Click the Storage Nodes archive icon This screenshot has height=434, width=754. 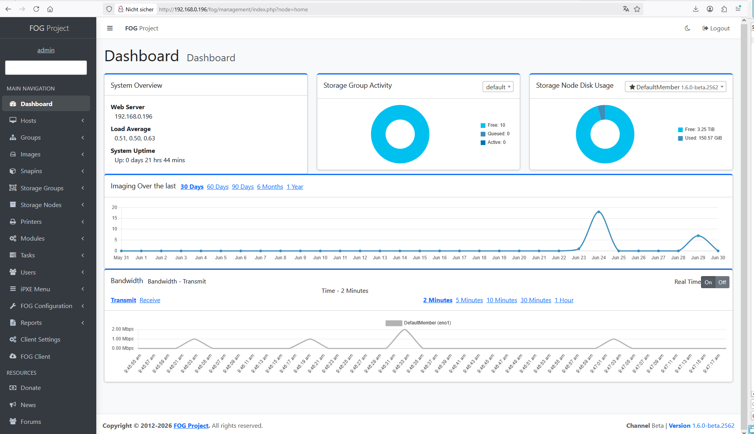[x=13, y=205]
